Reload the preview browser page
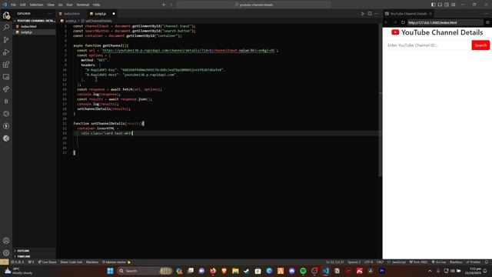Screen dimensions: 492x277 (x=403, y=22)
